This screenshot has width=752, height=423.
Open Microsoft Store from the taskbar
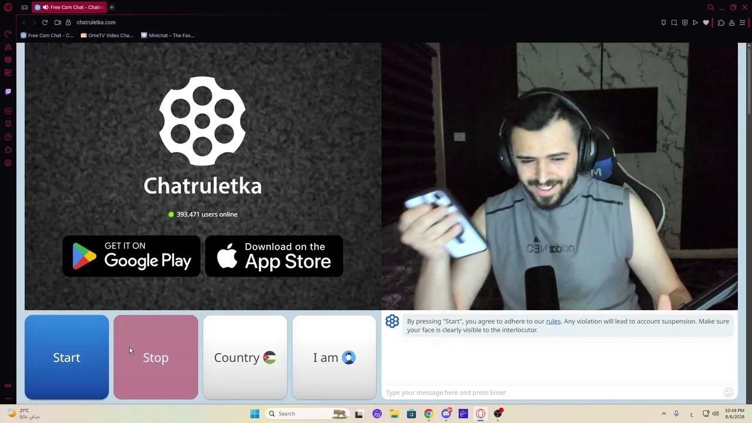click(x=411, y=414)
